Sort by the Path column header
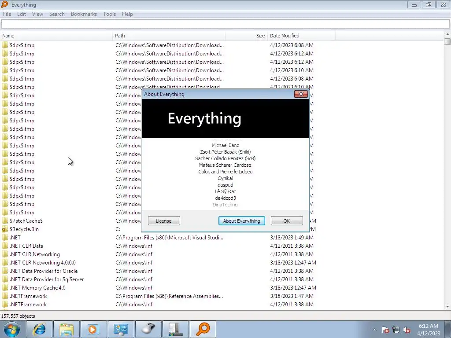This screenshot has width=451, height=338. [169, 36]
